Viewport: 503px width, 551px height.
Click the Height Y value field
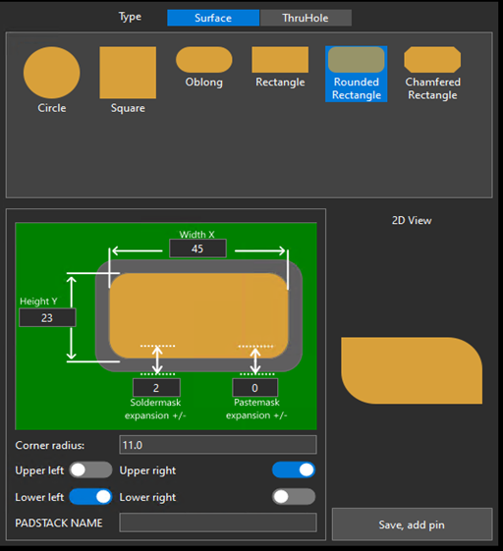pyautogui.click(x=47, y=317)
